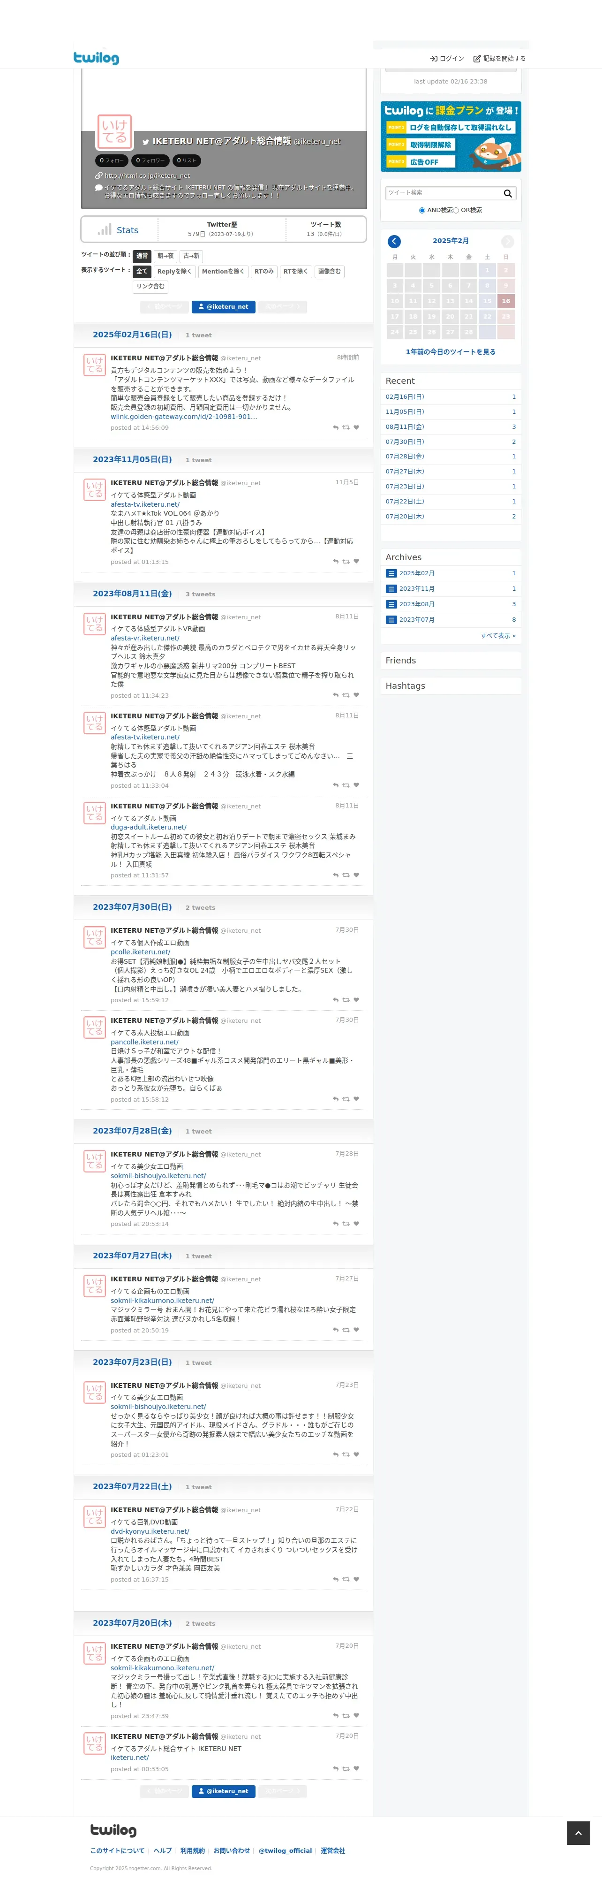Click profile avatar in header banner
This screenshot has width=602, height=1903.
[x=114, y=131]
